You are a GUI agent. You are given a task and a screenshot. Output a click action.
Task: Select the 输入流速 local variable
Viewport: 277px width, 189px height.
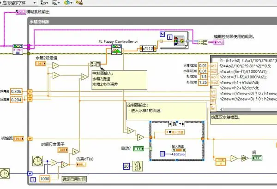(x=175, y=132)
